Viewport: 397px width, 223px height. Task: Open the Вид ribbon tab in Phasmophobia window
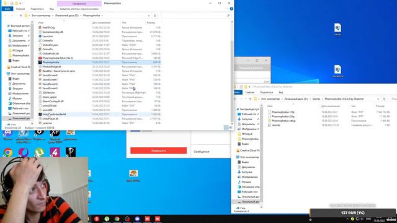51,9
